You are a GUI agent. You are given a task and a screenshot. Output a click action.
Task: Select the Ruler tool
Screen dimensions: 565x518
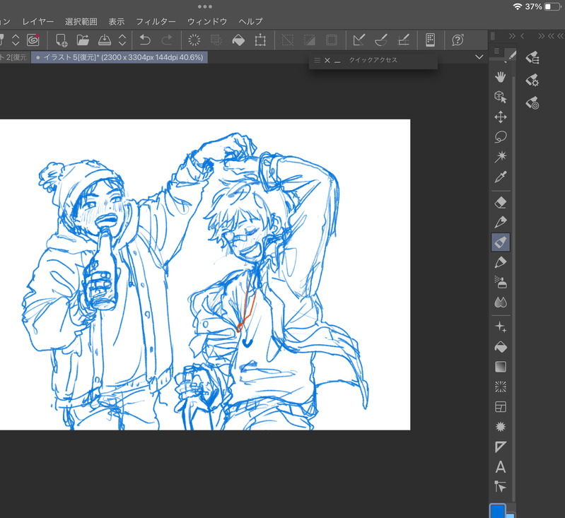[x=501, y=447]
